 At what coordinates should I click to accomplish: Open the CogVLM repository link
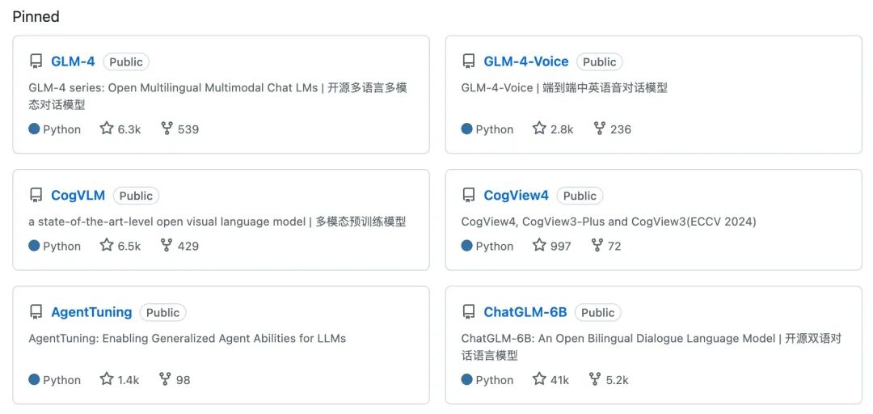pos(78,195)
